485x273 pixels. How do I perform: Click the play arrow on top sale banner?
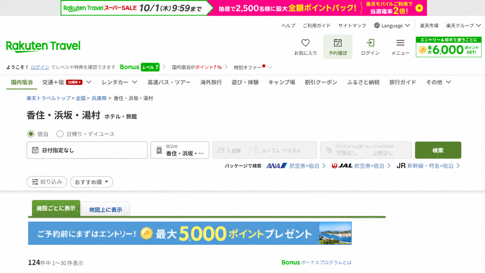click(x=419, y=8)
